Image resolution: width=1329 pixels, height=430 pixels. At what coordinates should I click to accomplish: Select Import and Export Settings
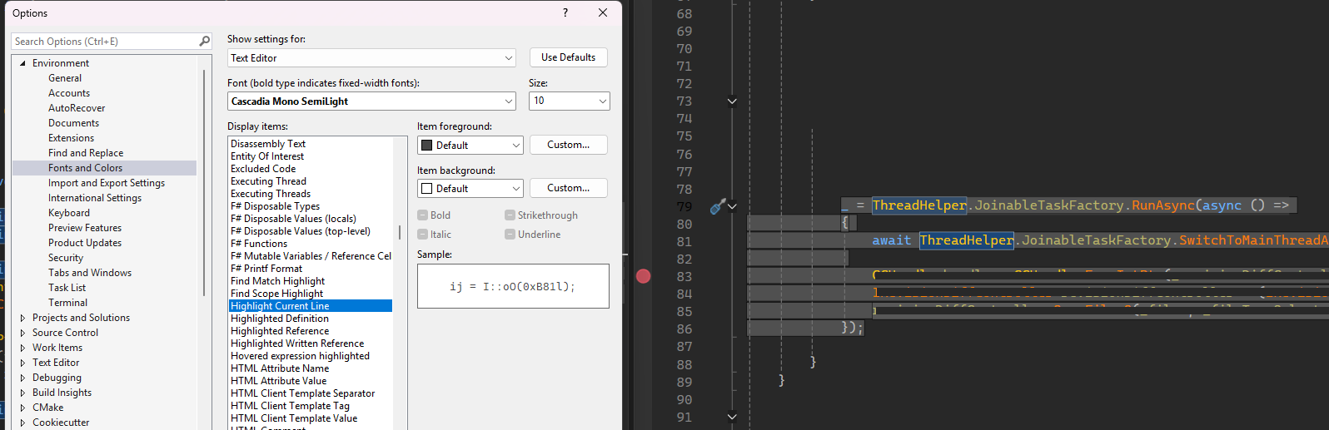[107, 183]
